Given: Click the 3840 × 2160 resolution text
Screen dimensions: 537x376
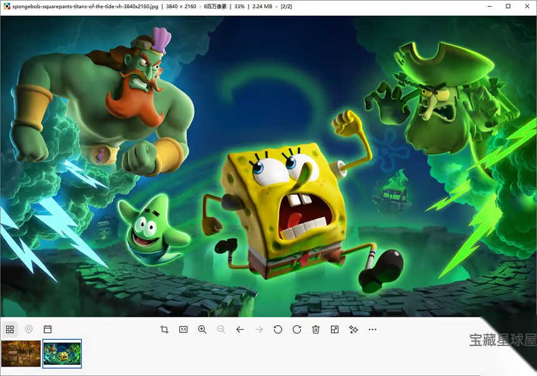Looking at the screenshot, I should pos(181,6).
